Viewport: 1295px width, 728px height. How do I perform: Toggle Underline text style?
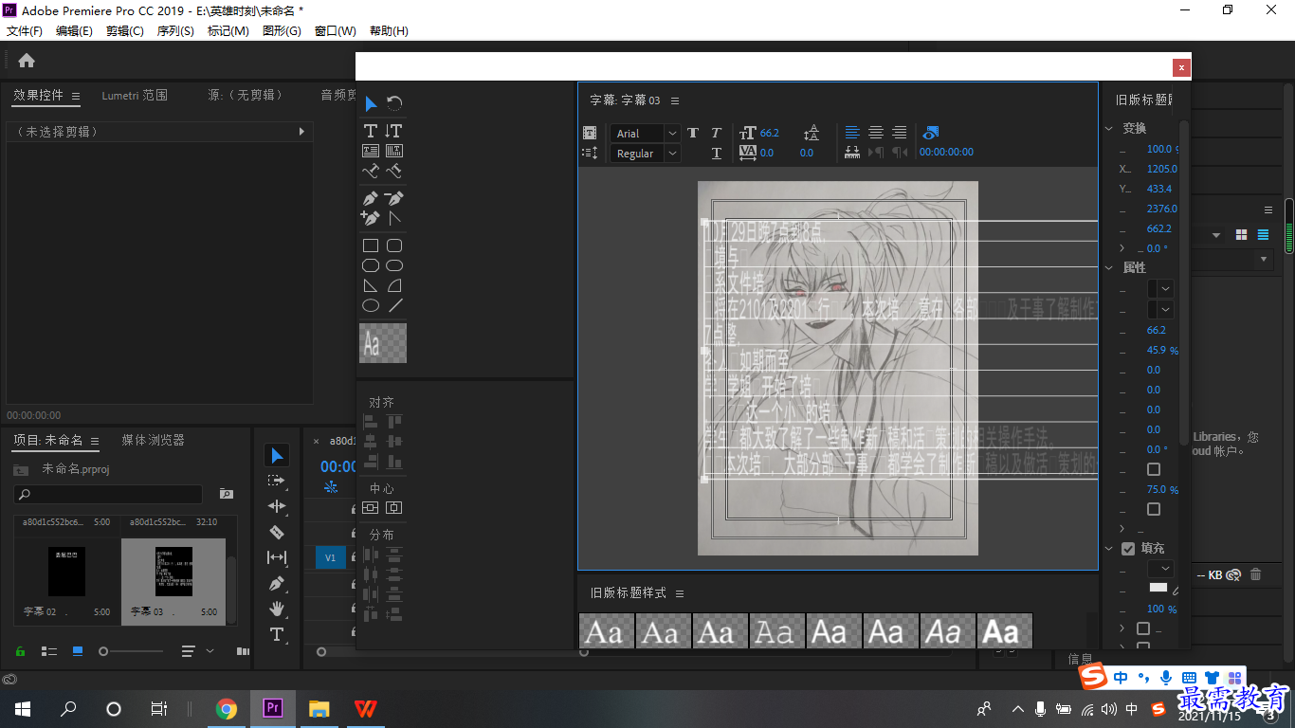coord(717,153)
